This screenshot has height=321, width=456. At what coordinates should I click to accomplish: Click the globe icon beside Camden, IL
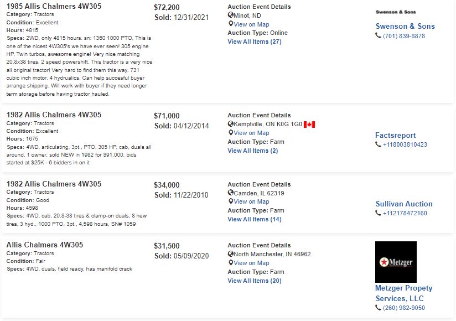pos(231,193)
